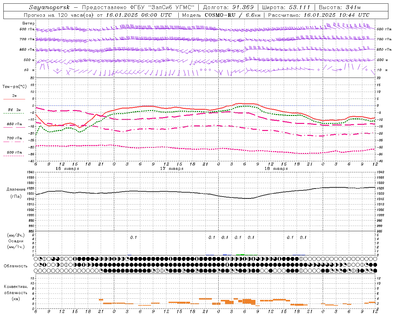Select the 'Широта: 53.111' latitude value

tap(286, 7)
